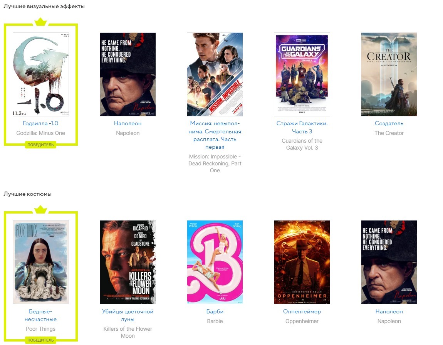Follow the Барби title link

(x=215, y=311)
